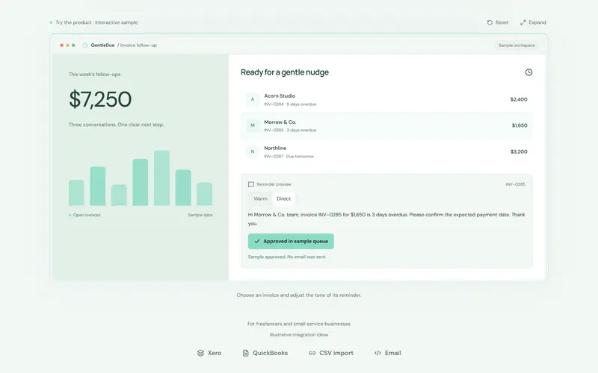Viewport: 598px width, 373px height.
Task: Click the tallest bar in the chart
Action: point(161,178)
